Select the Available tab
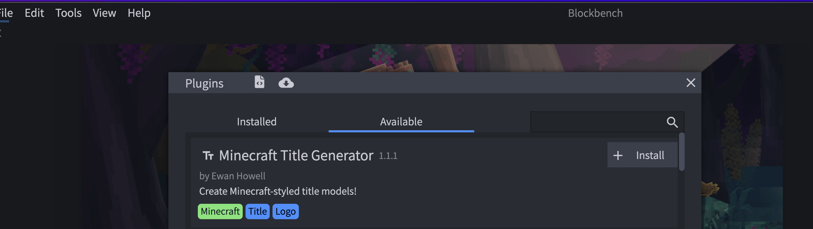This screenshot has width=813, height=229. [x=401, y=122]
